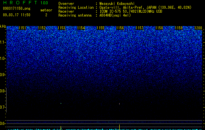The image size is (205, 130).
Task: Click the yellow spike at 1153
Action: pyautogui.click(x=61, y=128)
